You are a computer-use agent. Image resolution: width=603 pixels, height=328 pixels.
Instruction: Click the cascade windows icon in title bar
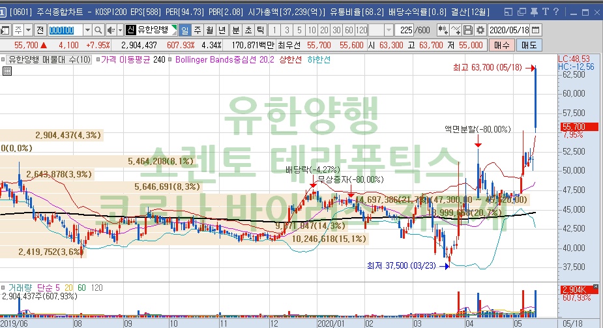522,12
